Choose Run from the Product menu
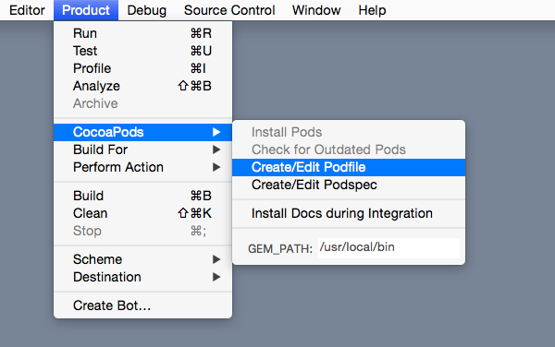The width and height of the screenshot is (555, 347). tap(143, 33)
